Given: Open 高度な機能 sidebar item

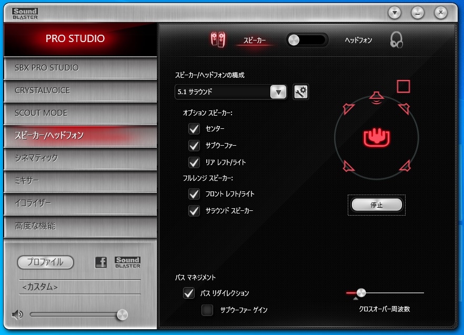Looking at the screenshot, I should click(x=80, y=226).
